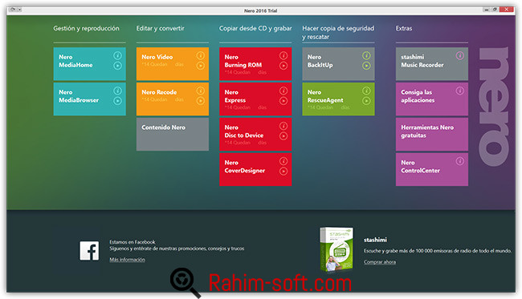This screenshot has height=299, width=522.
Task: Start Nero CoverDesigner with play icon
Action: (x=283, y=172)
